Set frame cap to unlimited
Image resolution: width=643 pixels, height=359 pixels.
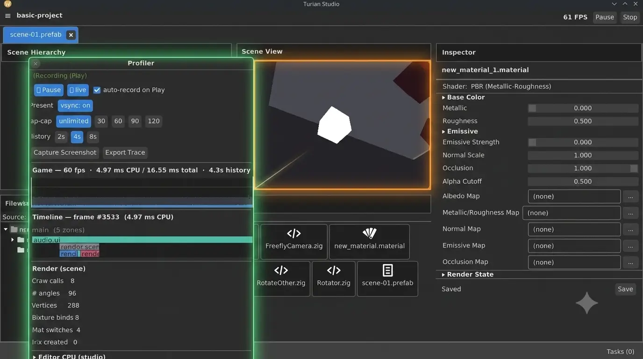click(73, 121)
